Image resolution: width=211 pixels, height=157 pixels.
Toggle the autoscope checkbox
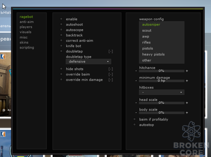pos(61,30)
